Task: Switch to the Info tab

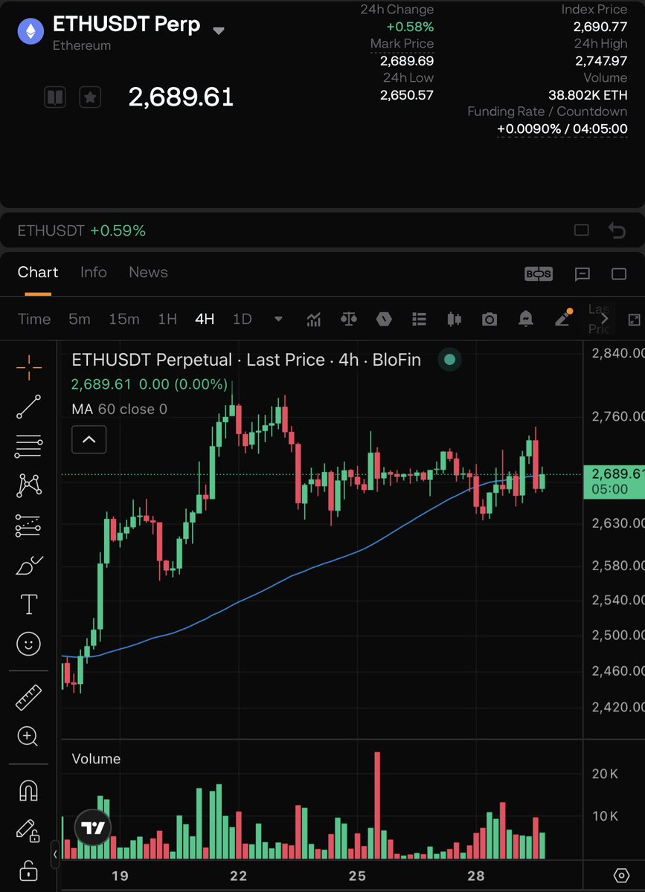Action: 94,272
